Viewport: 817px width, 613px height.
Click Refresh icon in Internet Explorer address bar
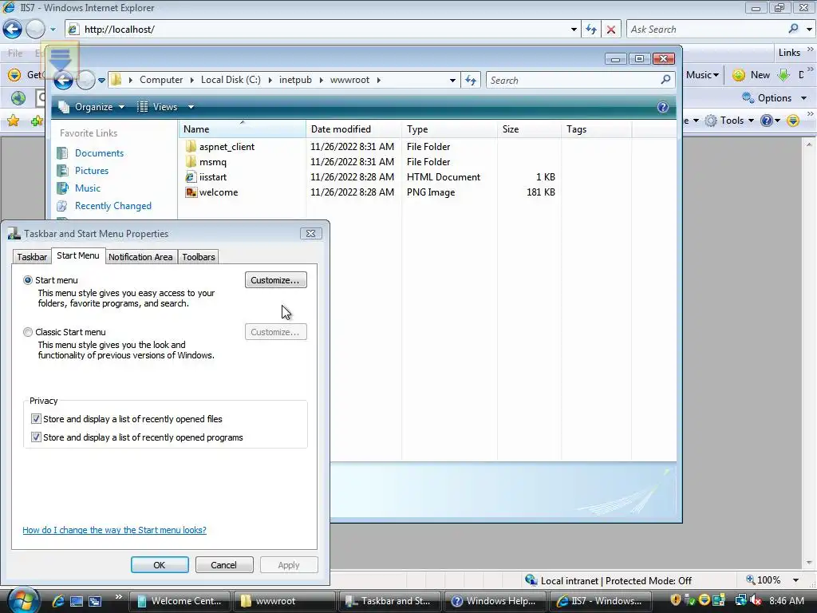tap(591, 30)
